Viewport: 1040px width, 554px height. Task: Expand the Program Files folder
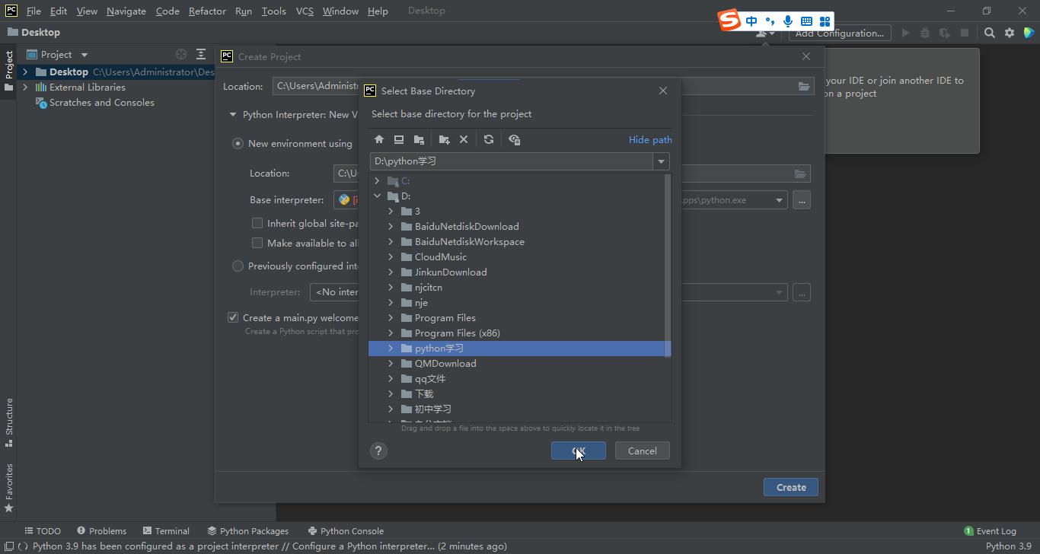pyautogui.click(x=391, y=317)
